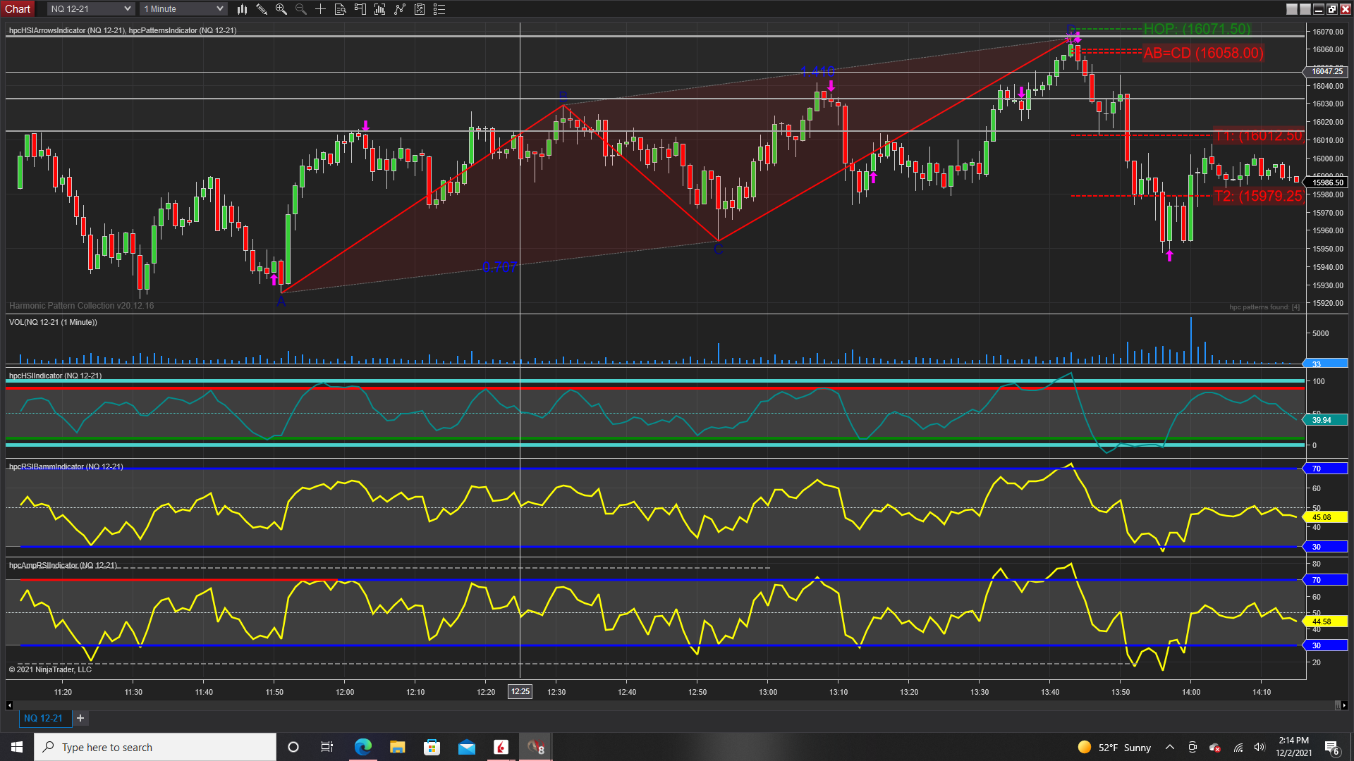Open the Indicators icon
The height and width of the screenshot is (761, 1354).
[380, 9]
